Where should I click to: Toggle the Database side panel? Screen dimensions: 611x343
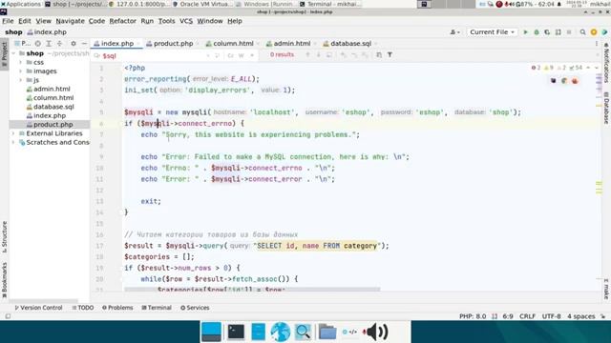(x=606, y=109)
